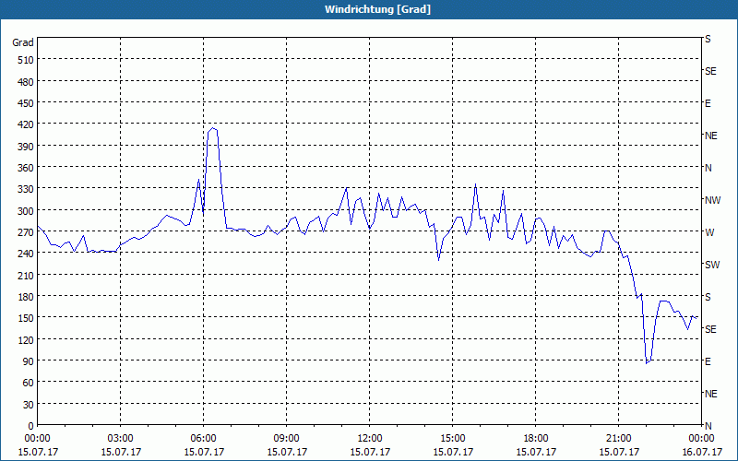Select the 06:00 time axis label
This screenshot has height=461, width=738.
203,439
